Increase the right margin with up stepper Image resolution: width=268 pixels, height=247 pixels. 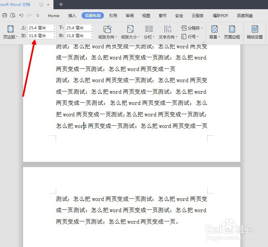(x=92, y=34)
